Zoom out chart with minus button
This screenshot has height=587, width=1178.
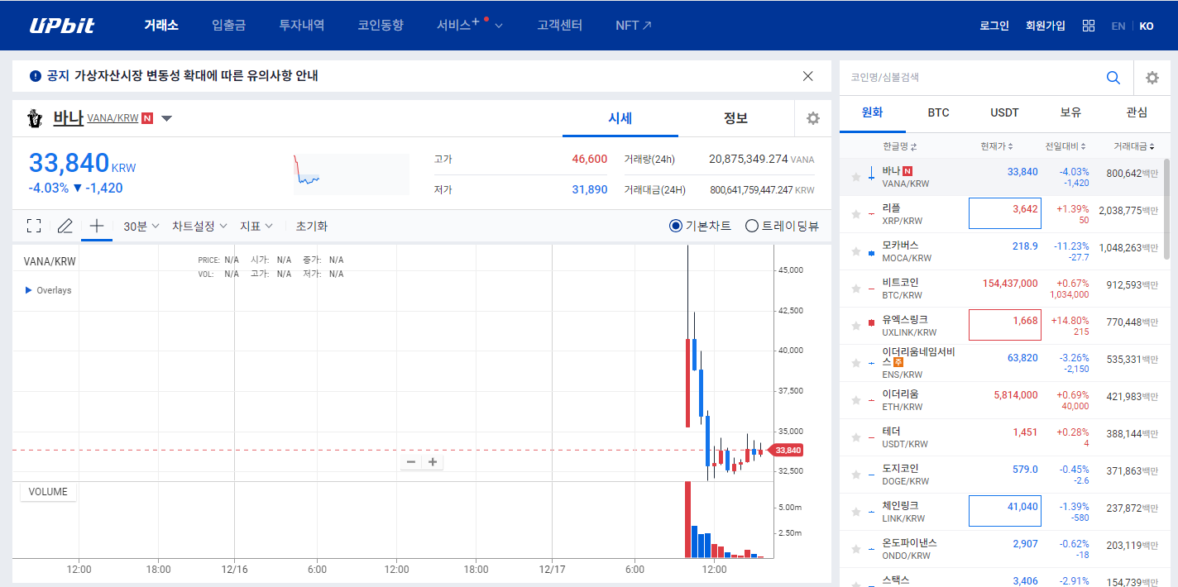pyautogui.click(x=410, y=462)
